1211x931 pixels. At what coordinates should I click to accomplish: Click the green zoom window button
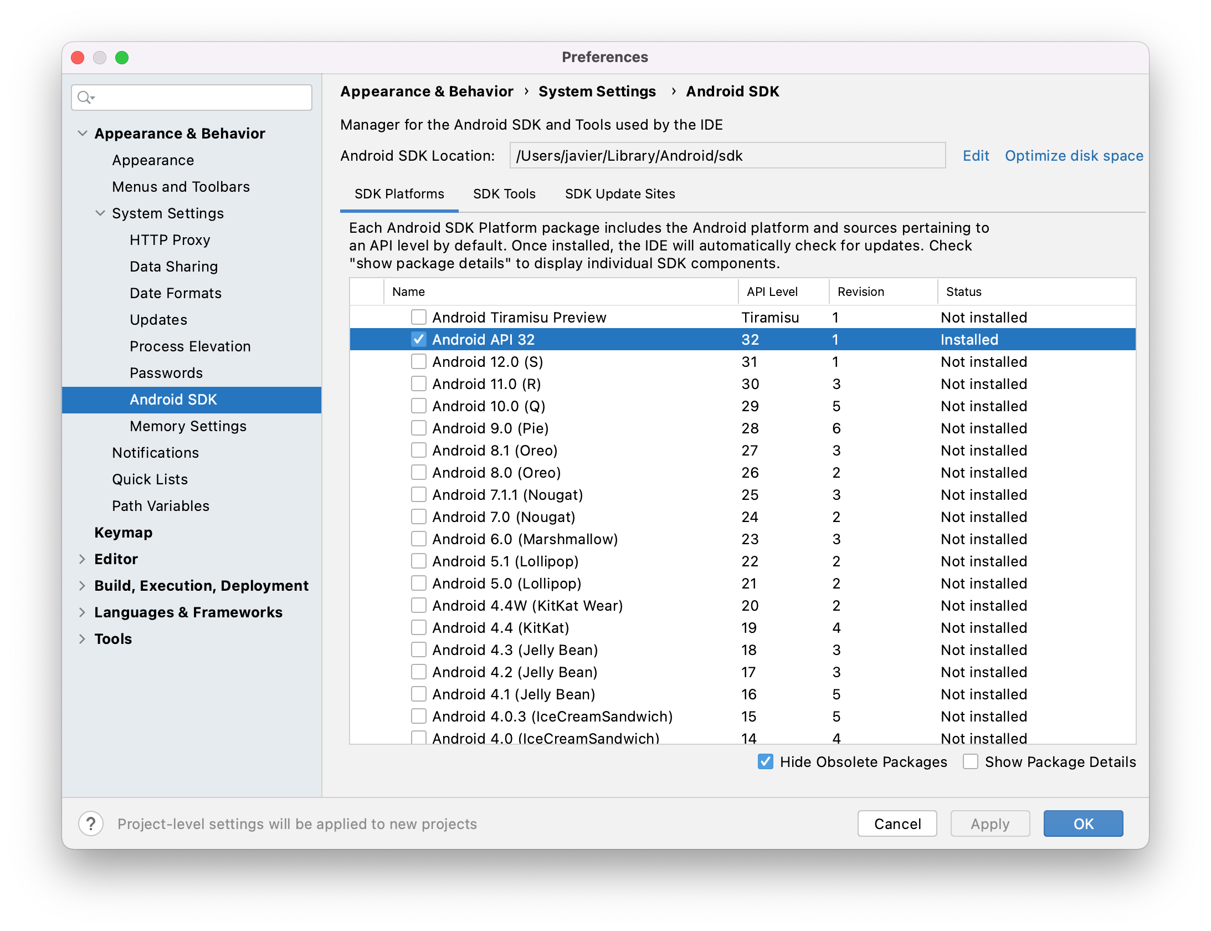pyautogui.click(x=122, y=58)
